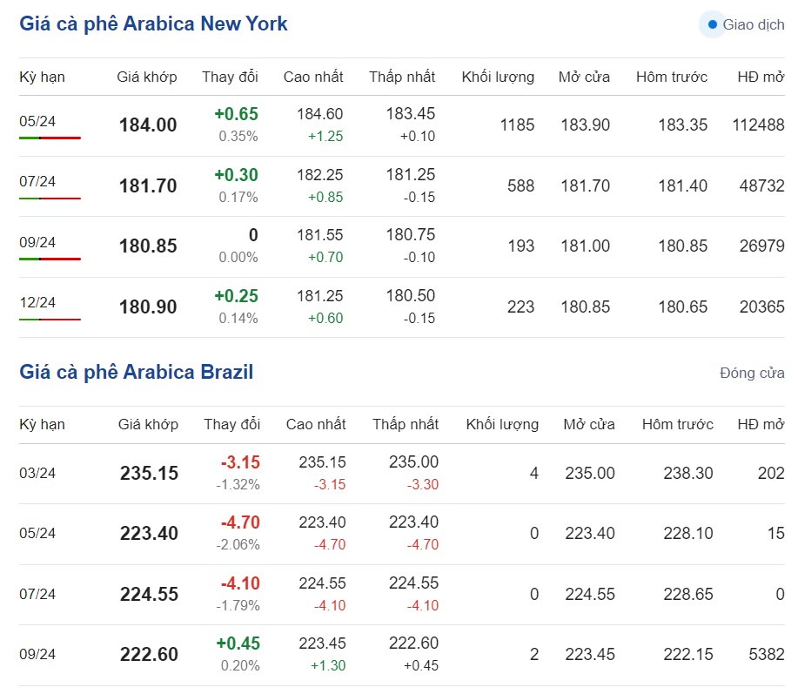Open the "Giá cà phê Arabica New York" heading
798x694 pixels.
click(x=153, y=24)
